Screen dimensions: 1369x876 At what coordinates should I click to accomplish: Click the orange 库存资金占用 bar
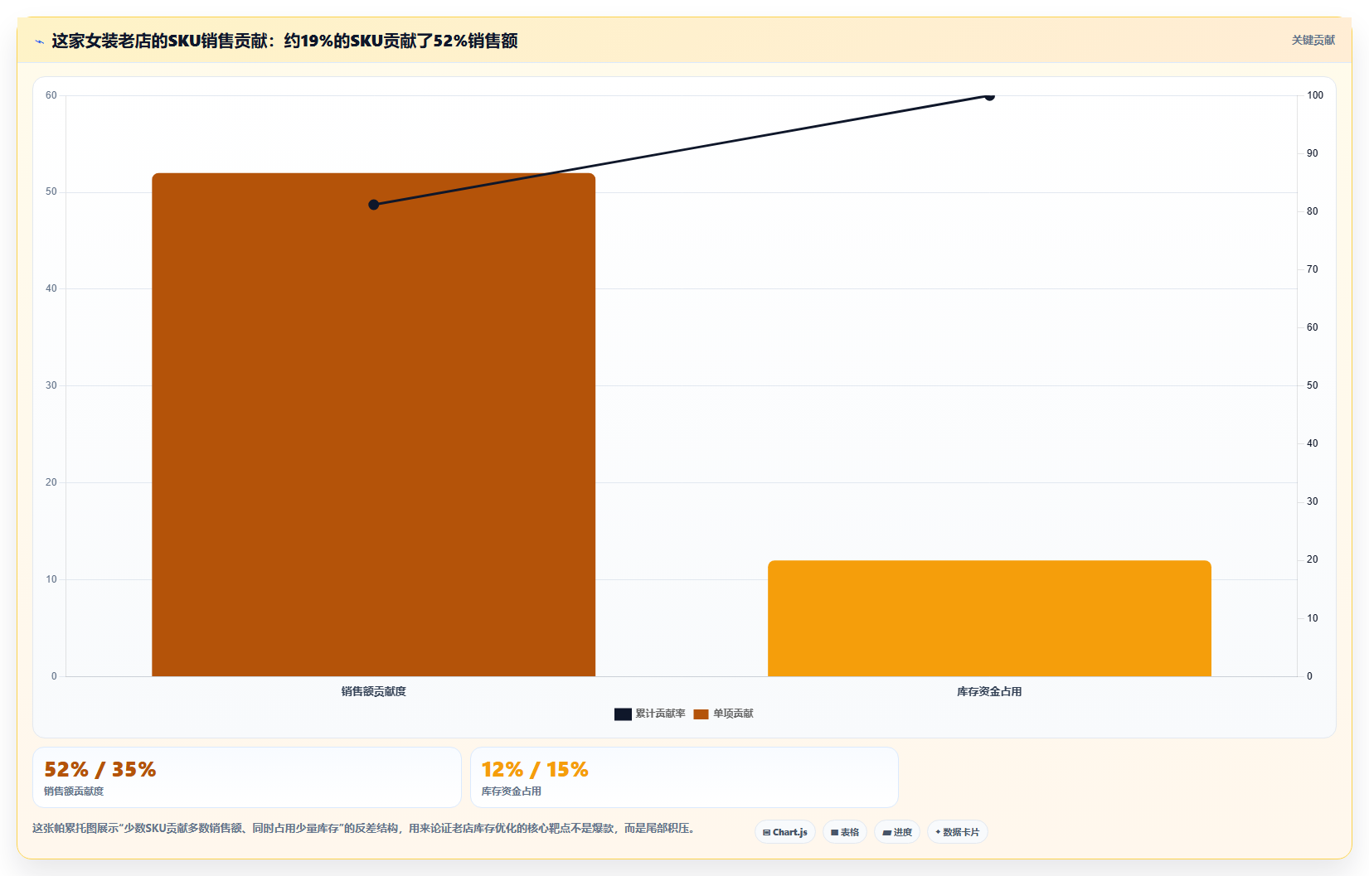point(989,618)
